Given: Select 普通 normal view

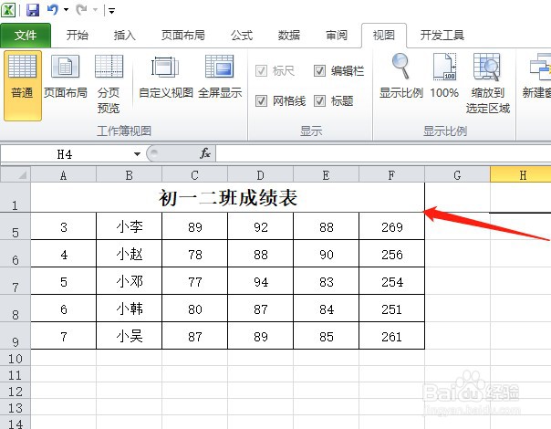Looking at the screenshot, I should [x=23, y=86].
